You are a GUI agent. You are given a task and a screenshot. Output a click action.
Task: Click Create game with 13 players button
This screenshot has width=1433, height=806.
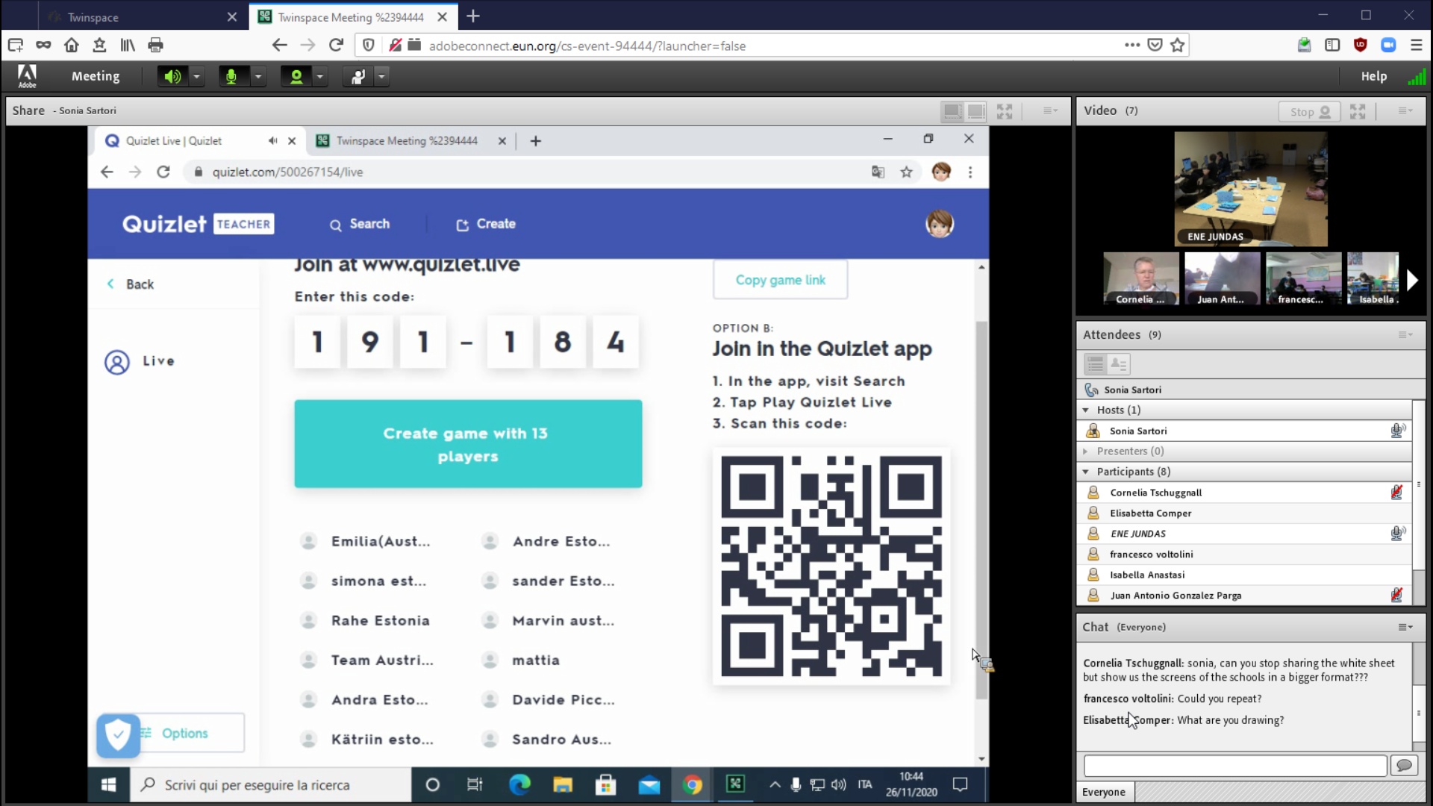pos(468,444)
